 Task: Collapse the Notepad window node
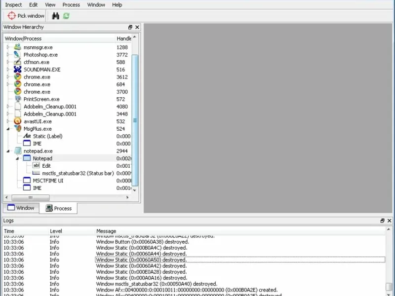tap(17, 158)
